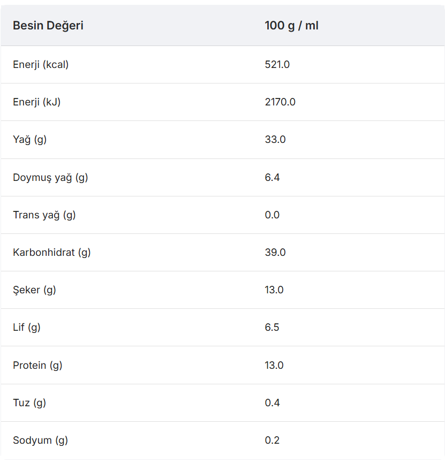Image resolution: width=445 pixels, height=463 pixels.
Task: Select the Enerji (kJ) row label
Action: click(37, 102)
